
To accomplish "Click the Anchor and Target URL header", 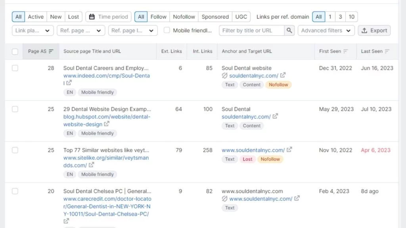I will [x=247, y=51].
